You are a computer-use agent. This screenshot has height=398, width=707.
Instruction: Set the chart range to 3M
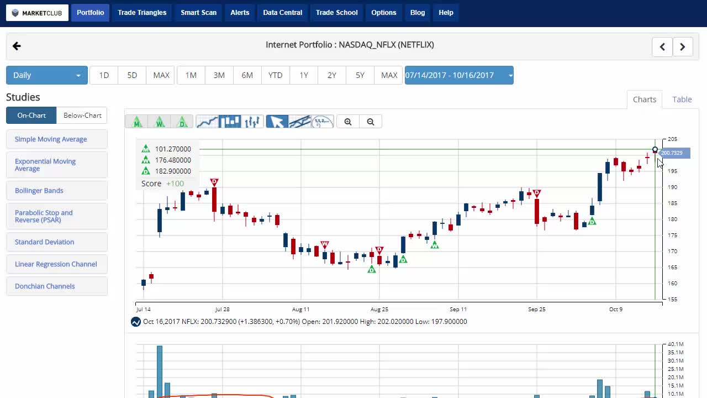pyautogui.click(x=219, y=75)
